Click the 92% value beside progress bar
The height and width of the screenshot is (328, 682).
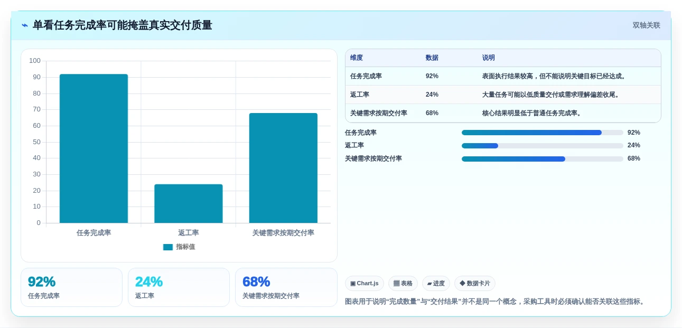click(x=634, y=133)
